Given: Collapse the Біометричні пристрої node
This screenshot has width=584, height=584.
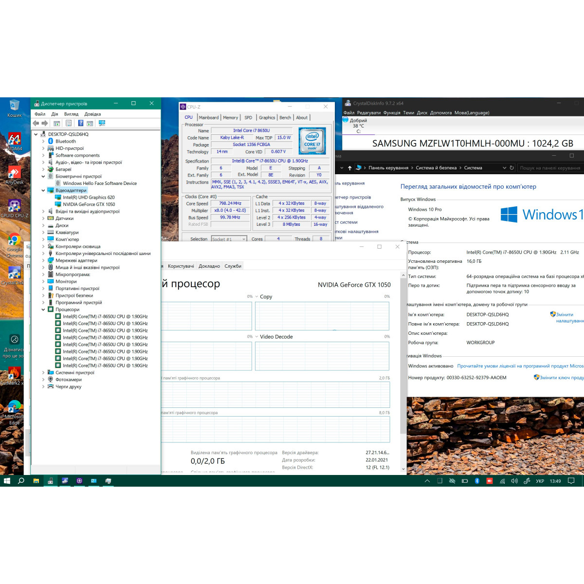Looking at the screenshot, I should click(x=43, y=176).
